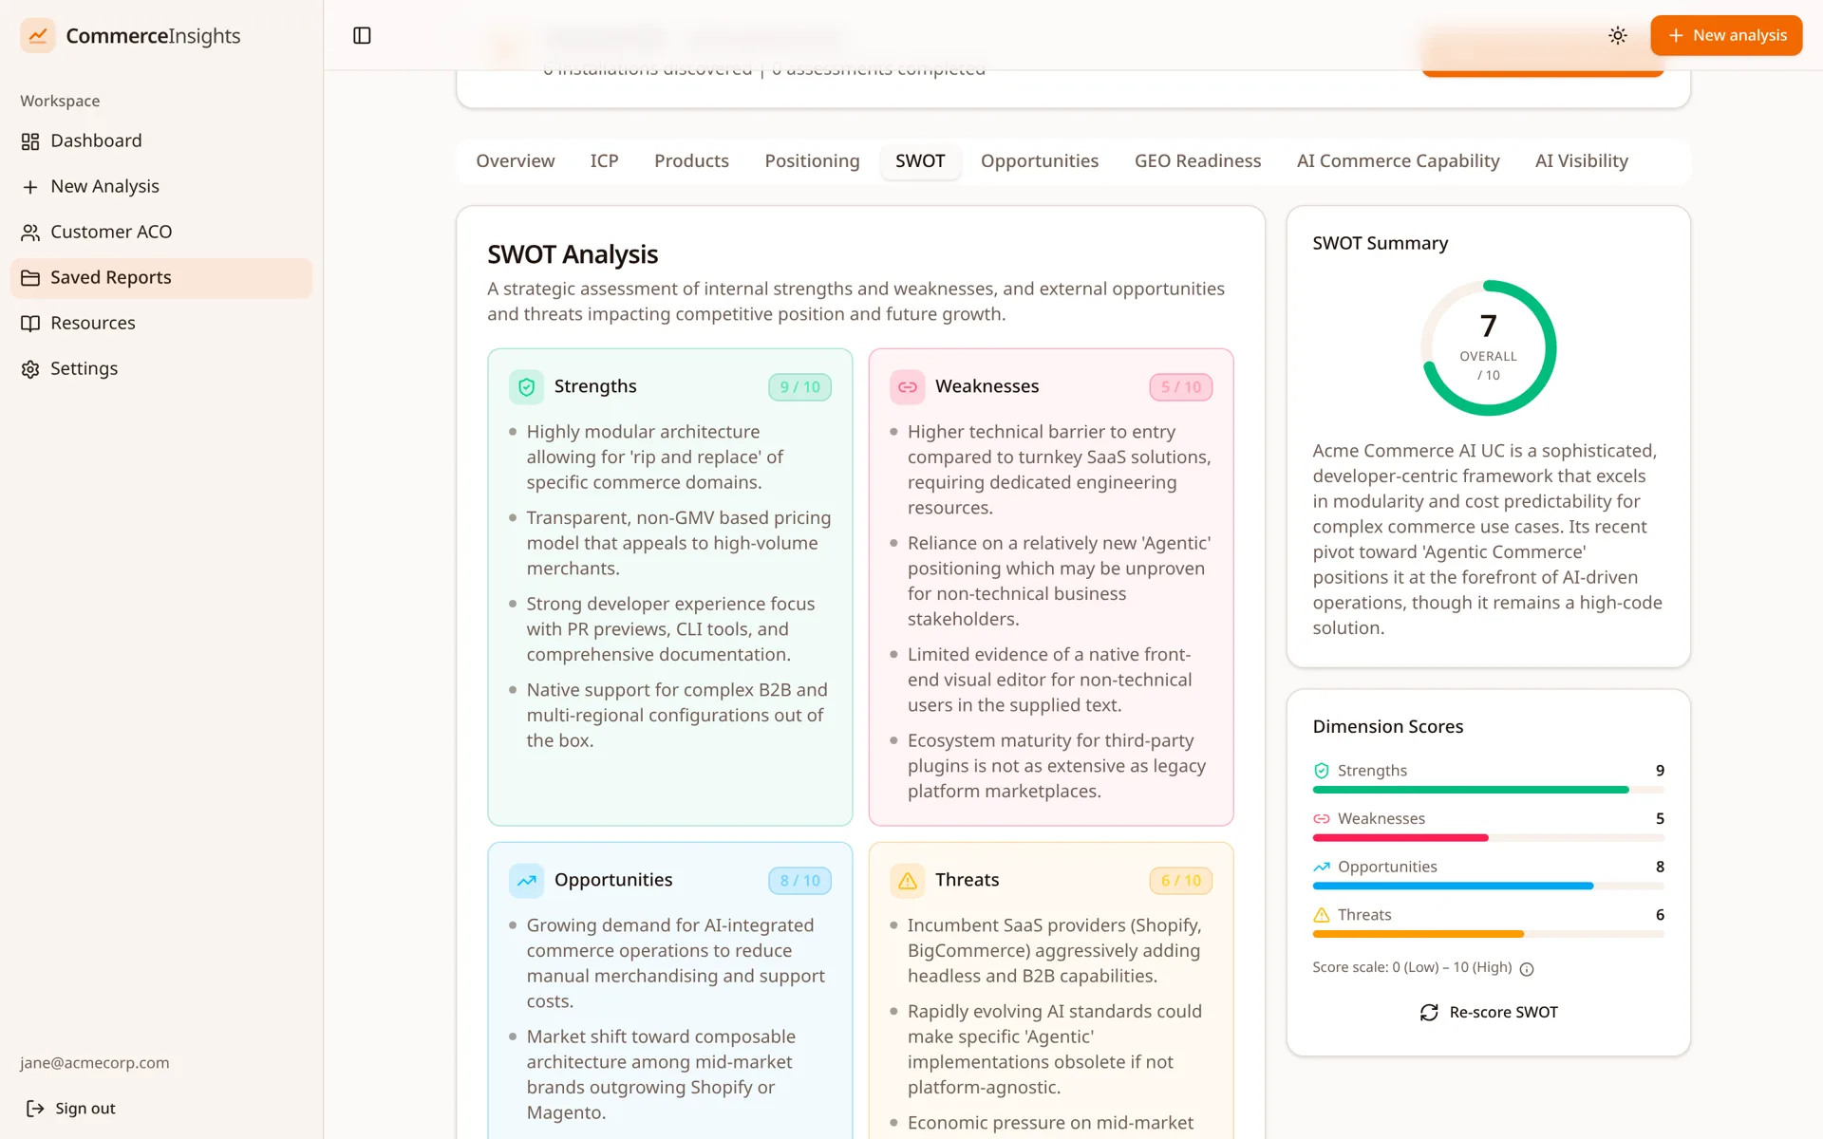Click the Threats card warning icon

pos(907,880)
